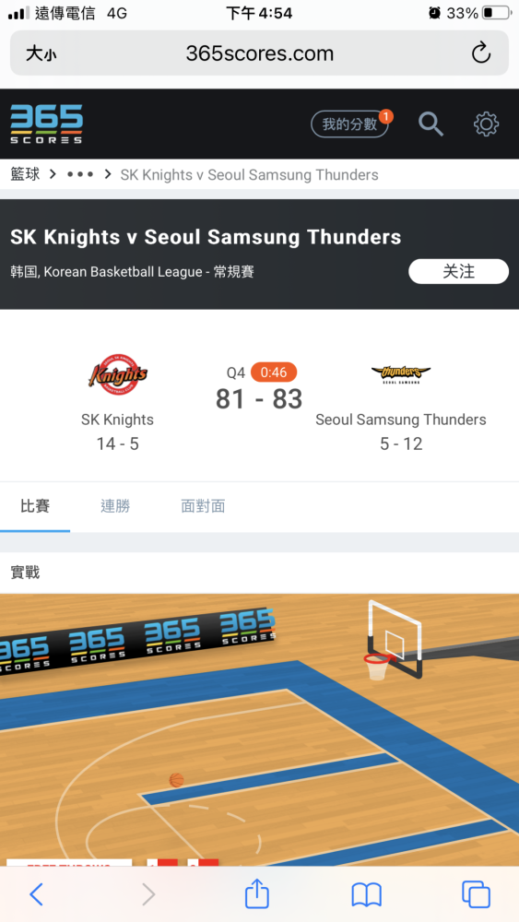Tap the 365scores.com address field
Image resolution: width=519 pixels, height=922 pixels.
(x=259, y=53)
